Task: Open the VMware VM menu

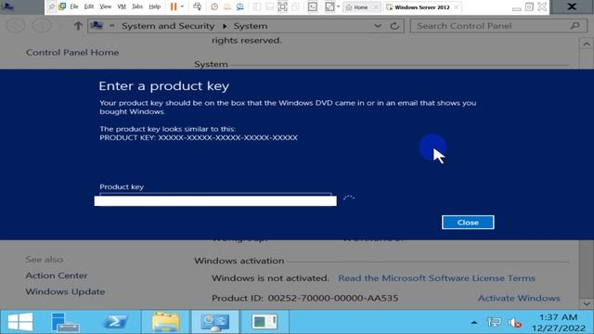Action: [122, 6]
